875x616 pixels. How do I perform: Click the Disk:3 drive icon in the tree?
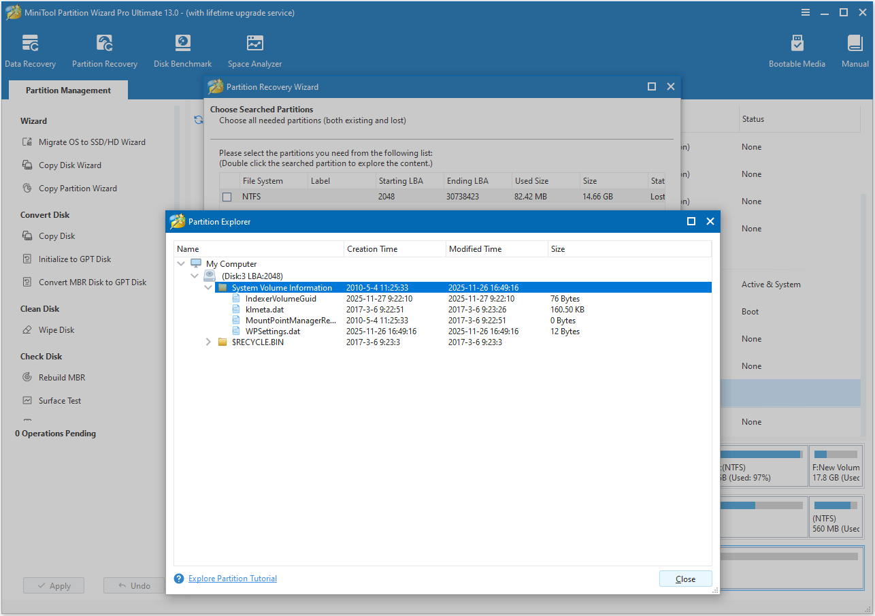pos(210,276)
